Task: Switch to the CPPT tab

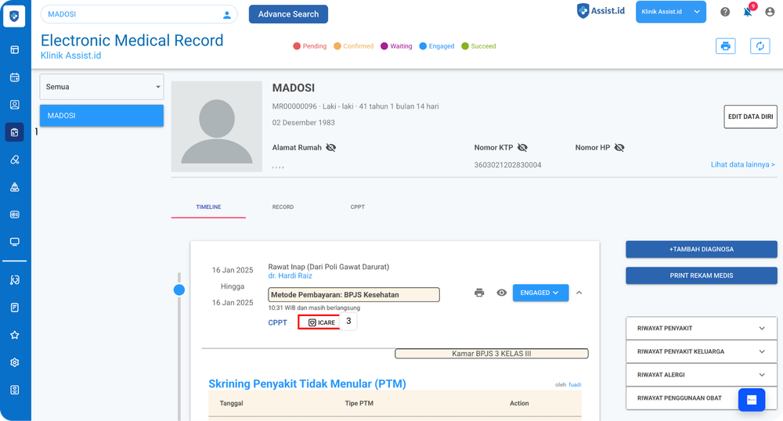Action: pos(357,207)
